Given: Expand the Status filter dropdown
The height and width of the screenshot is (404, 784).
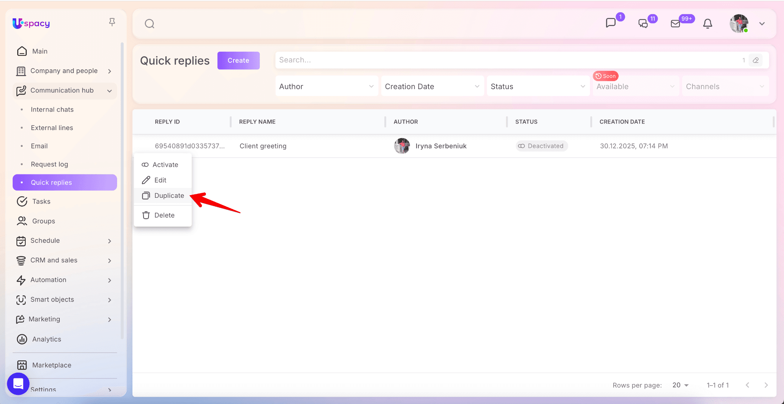Looking at the screenshot, I should pyautogui.click(x=537, y=86).
